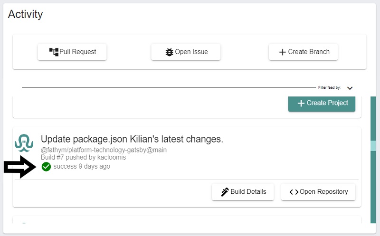Click the angle-brackets code icon on Open Repository
The image size is (380, 236).
294,192
